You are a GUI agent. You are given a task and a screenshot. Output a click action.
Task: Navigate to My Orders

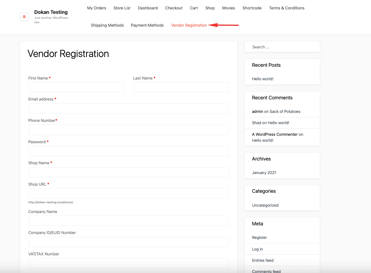[96, 8]
